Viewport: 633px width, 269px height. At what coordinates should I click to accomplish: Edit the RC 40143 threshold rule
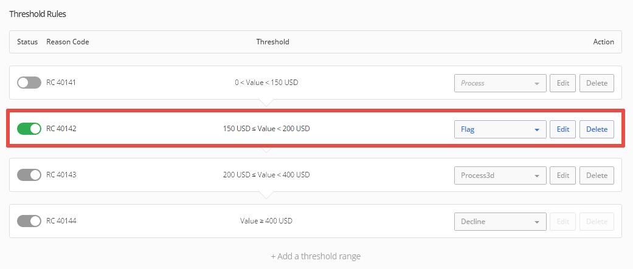pyautogui.click(x=562, y=175)
